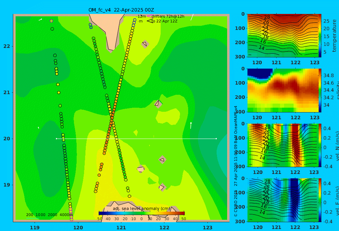Viewport: 339px width, 231px height.
Task: Click the title 'OM_fc_v4 22-Apr-2025 00Z'
Action: point(121,10)
